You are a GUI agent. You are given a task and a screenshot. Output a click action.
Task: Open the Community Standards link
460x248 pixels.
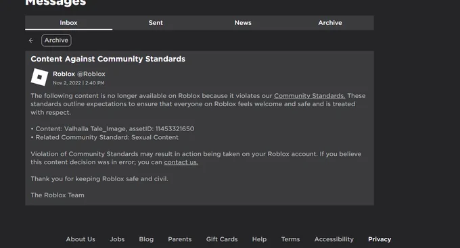310,96
